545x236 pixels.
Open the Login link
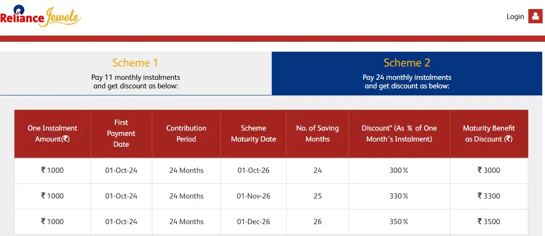(x=515, y=17)
